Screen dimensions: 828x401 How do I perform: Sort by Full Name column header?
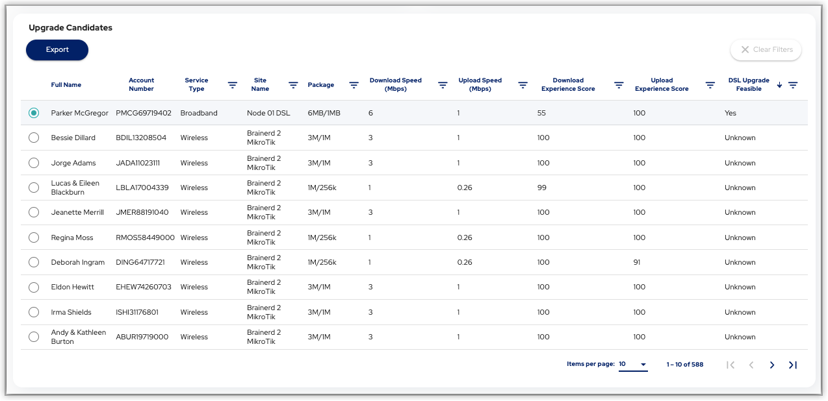(66, 85)
